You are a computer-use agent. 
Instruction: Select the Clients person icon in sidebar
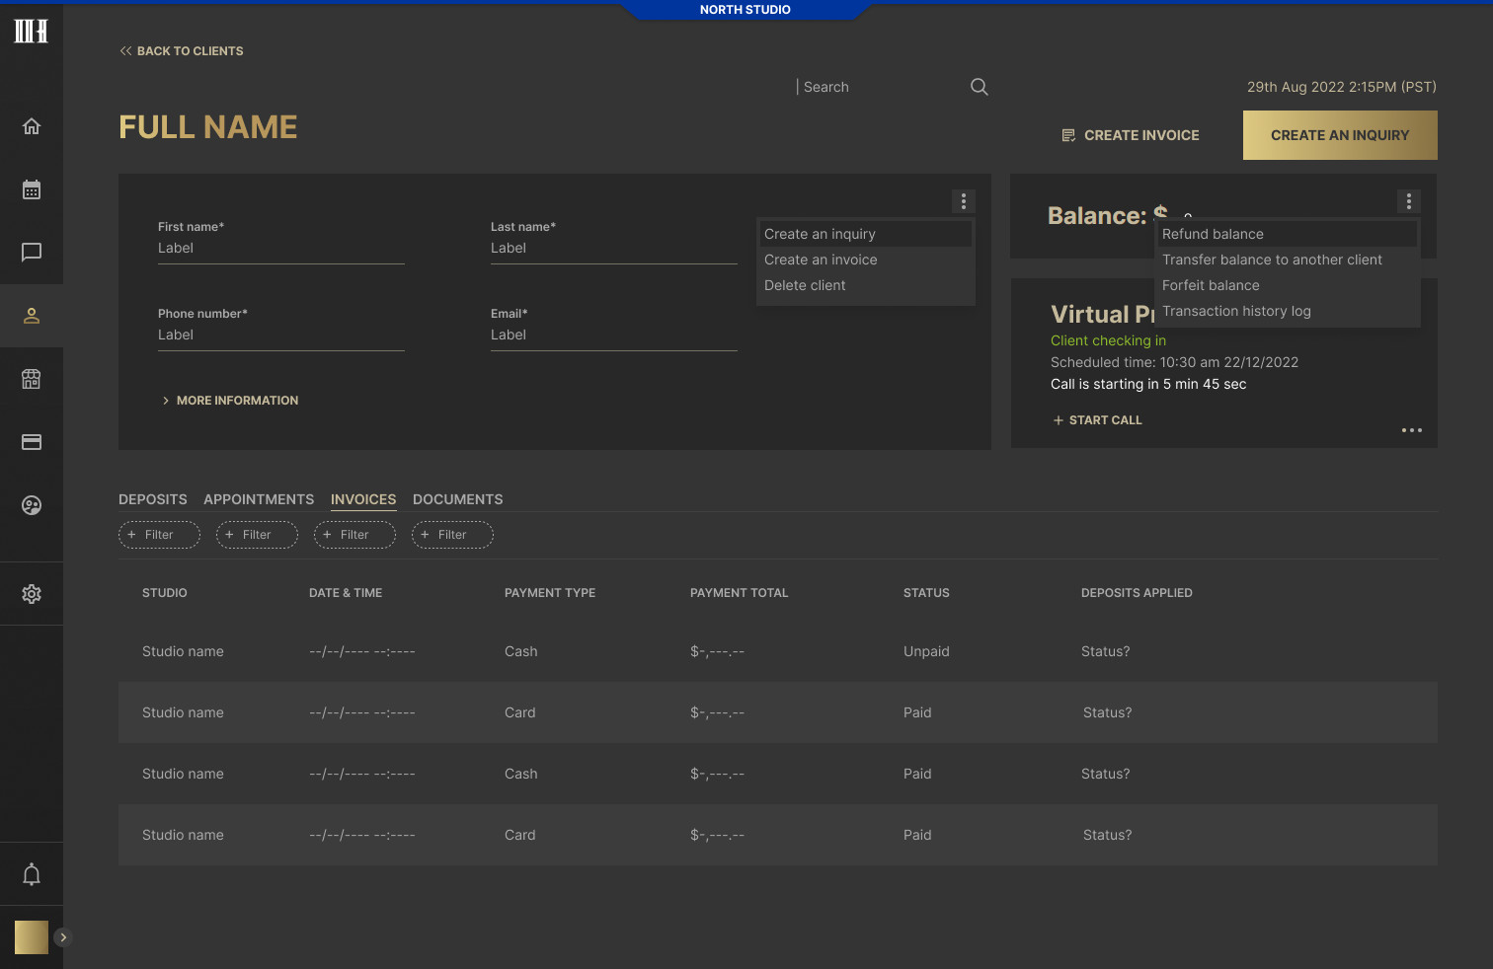(32, 316)
